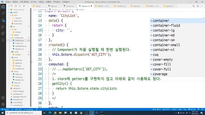Open explorer header more actions ellipsis
Image resolution: width=205 pixels, height=115 pixels.
pyautogui.click(x=28, y=6)
